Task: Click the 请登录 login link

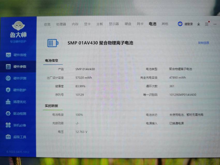Action: pyautogui.click(x=188, y=24)
